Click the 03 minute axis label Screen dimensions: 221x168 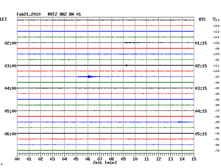[52, 159]
